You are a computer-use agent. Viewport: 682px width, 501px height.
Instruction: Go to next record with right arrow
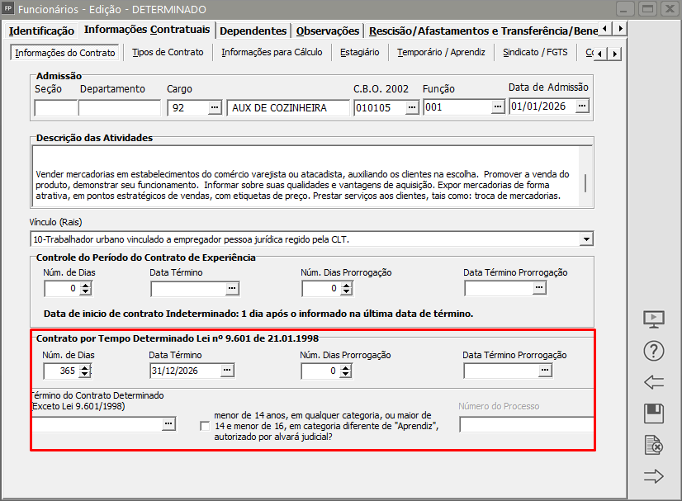653,476
